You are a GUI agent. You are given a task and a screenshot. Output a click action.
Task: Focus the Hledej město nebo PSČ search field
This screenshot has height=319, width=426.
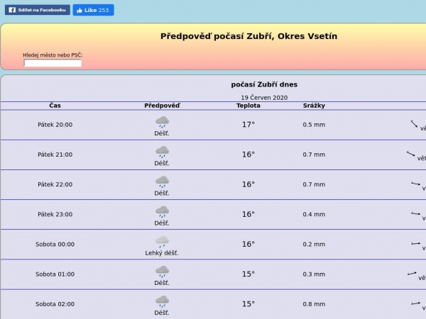pos(53,63)
